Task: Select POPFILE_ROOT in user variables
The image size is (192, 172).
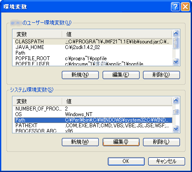Action: tap(92, 58)
